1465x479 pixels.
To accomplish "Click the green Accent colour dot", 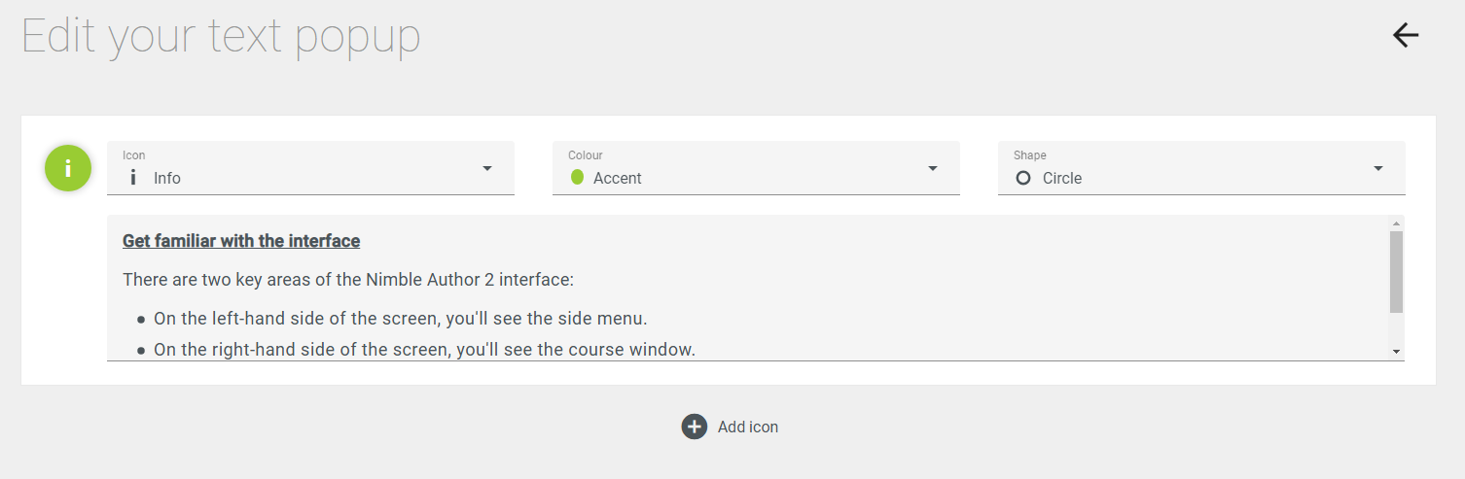I will pyautogui.click(x=577, y=177).
